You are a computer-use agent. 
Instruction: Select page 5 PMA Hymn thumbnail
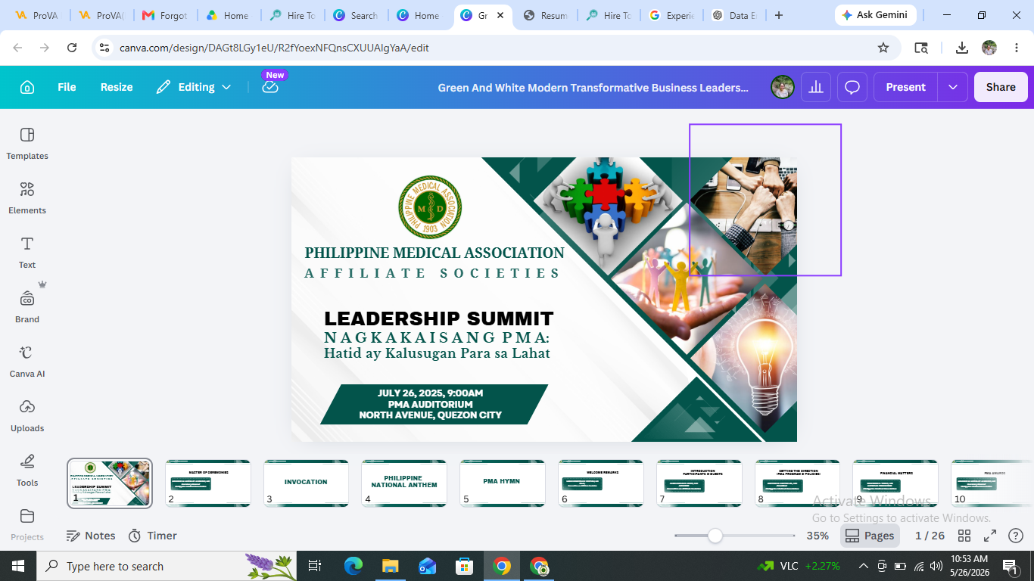[503, 483]
